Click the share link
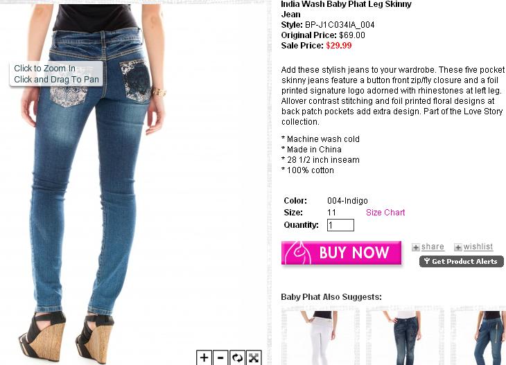The width and height of the screenshot is (506, 365). [433, 247]
